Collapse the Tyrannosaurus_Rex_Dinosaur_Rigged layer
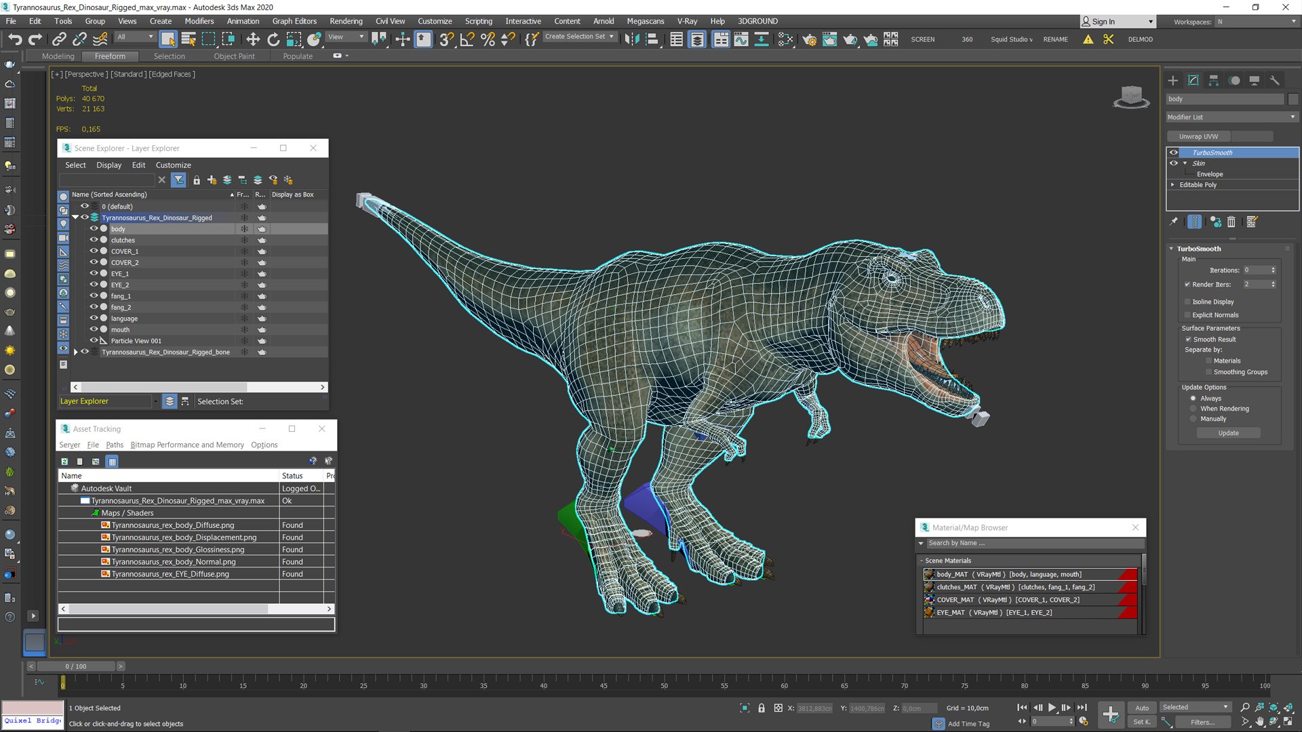This screenshot has width=1302, height=732. coord(76,218)
